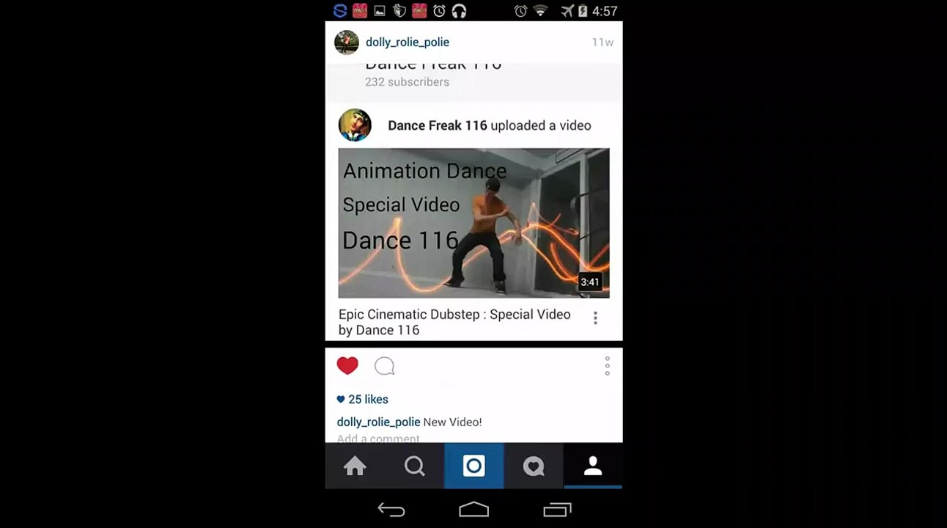The width and height of the screenshot is (947, 528).
Task: Open comments with the speech bubble icon
Action: coord(385,366)
